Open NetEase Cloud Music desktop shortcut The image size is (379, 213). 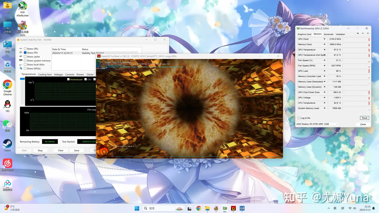(x=7, y=165)
